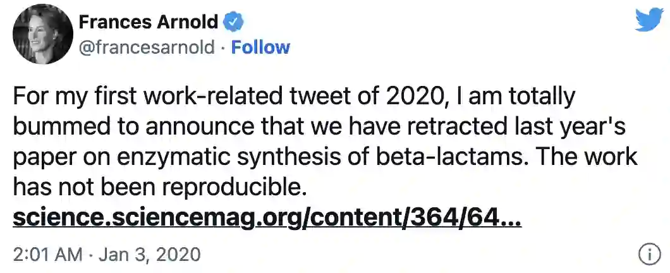Click the Follow link
Image resolution: width=670 pixels, height=273 pixels.
coord(260,47)
